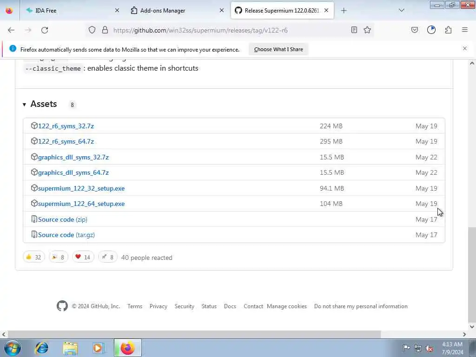This screenshot has width=476, height=357.
Task: Dismiss the Firefox data notification bar
Action: 465,48
